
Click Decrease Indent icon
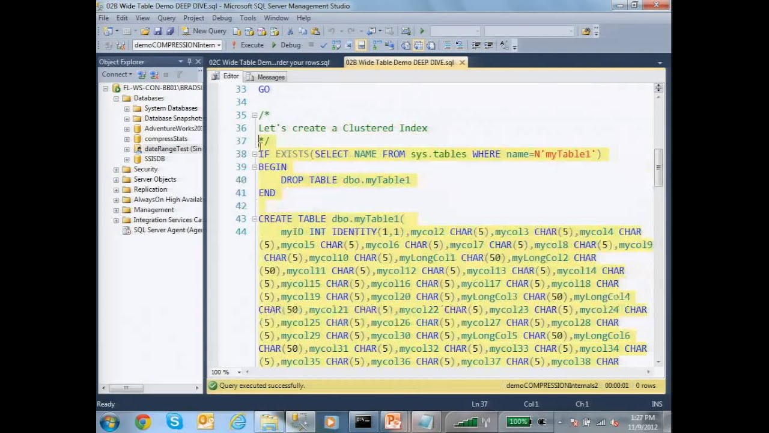476,45
